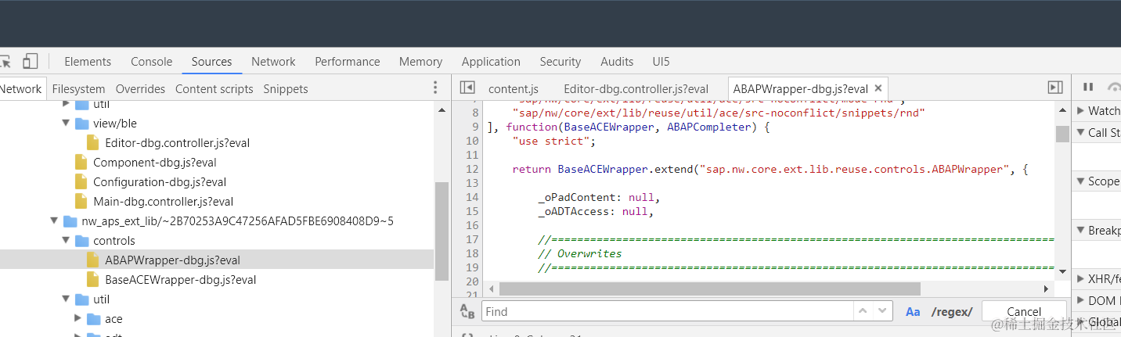Click the _oADTAccess: null code line

click(x=595, y=211)
